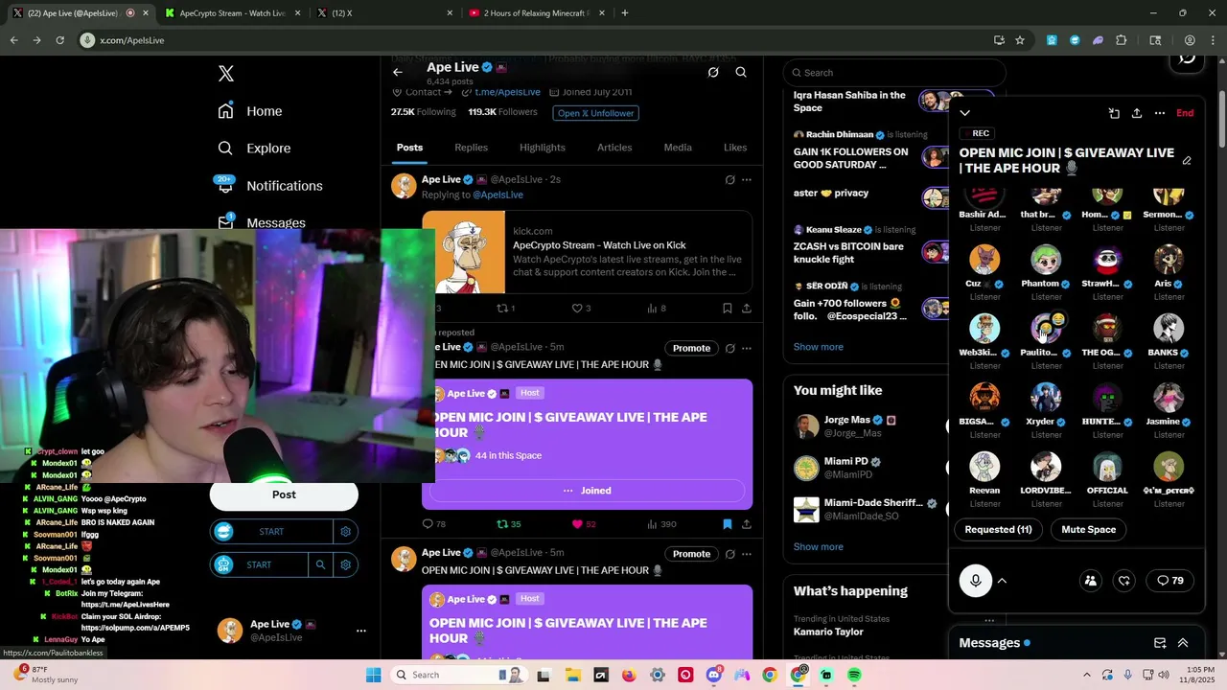
Task: Collapse the Space panel with chevron
Action: 965,113
